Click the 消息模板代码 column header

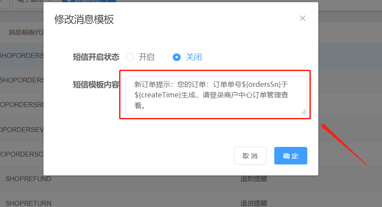26,32
